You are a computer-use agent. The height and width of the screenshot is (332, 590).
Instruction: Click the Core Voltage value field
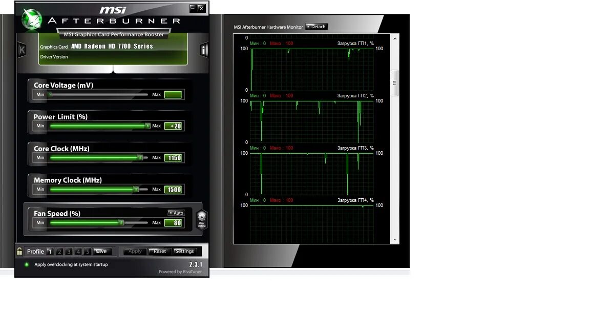pos(173,94)
